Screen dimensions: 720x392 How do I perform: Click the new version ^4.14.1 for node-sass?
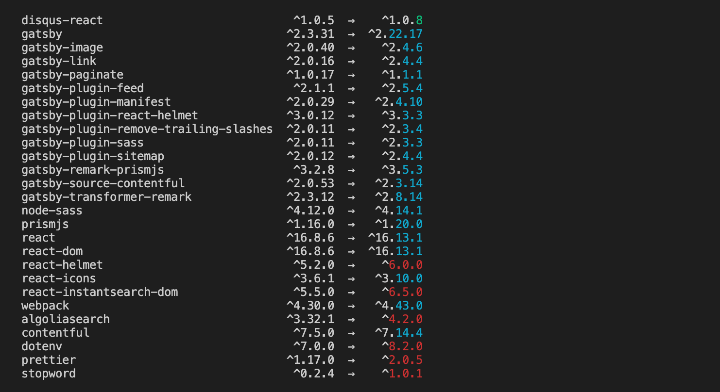tap(399, 211)
